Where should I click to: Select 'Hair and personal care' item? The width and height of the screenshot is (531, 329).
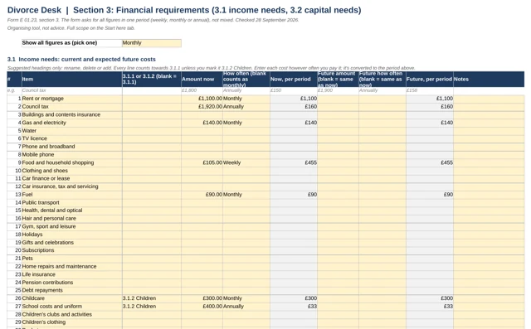[72, 219]
